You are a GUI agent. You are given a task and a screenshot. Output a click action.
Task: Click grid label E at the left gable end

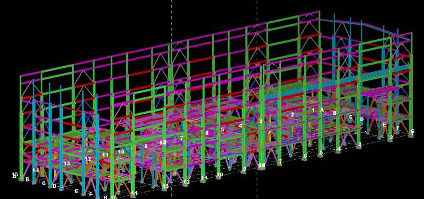76,191
